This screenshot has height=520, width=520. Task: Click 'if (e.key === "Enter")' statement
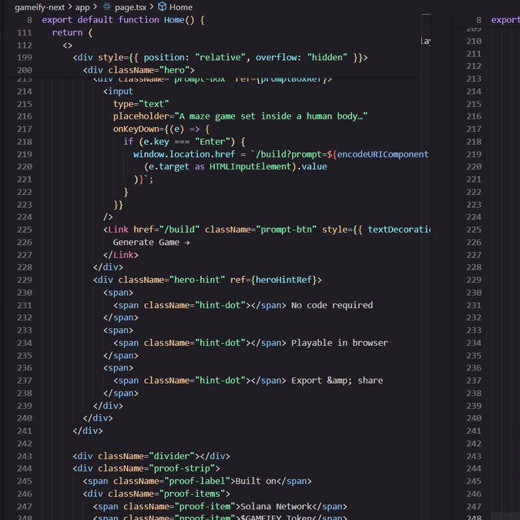coord(184,142)
